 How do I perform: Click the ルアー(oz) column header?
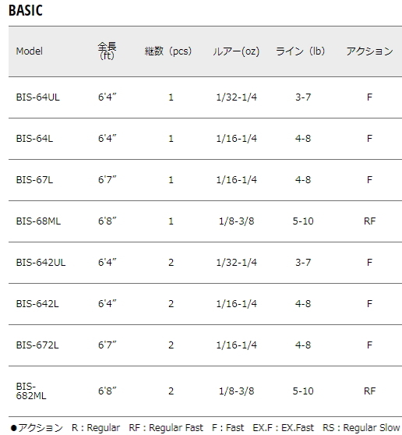coord(236,51)
